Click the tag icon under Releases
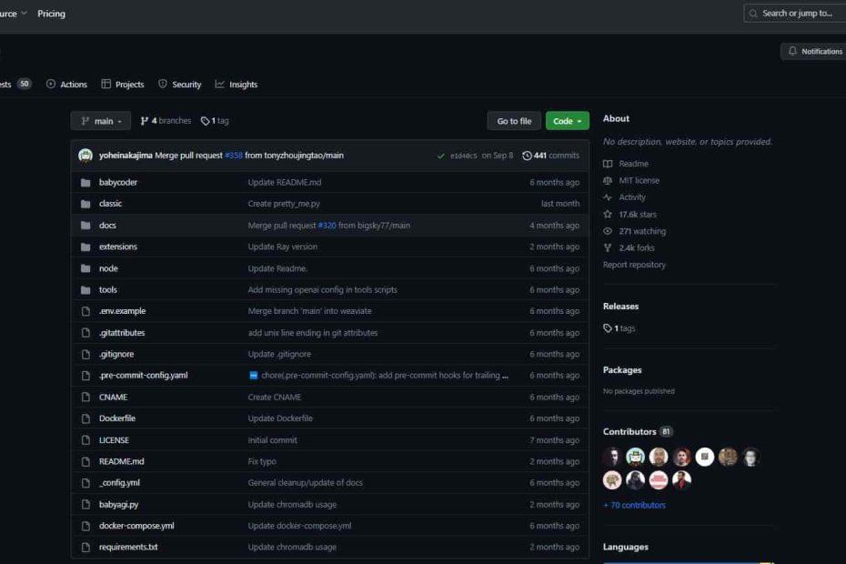846x564 pixels. [608, 328]
